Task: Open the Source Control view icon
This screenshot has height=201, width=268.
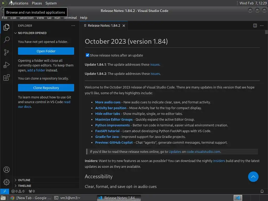Action: (x=6, y=52)
